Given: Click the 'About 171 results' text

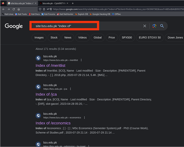Looking at the screenshot, I should pyautogui.click(x=56, y=49).
